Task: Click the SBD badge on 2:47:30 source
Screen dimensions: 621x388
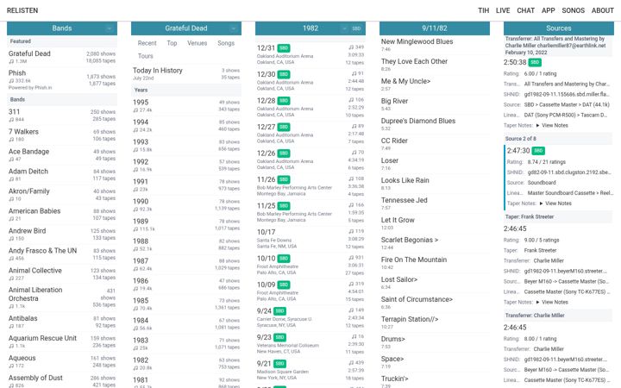Action: click(x=538, y=151)
